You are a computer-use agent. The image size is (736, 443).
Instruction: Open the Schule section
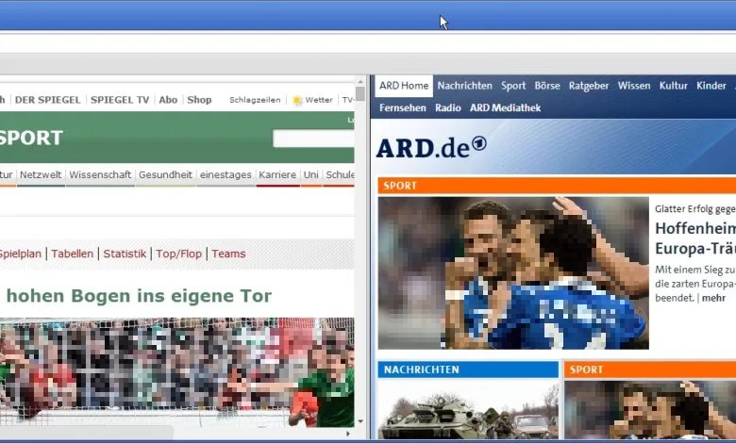coord(340,175)
